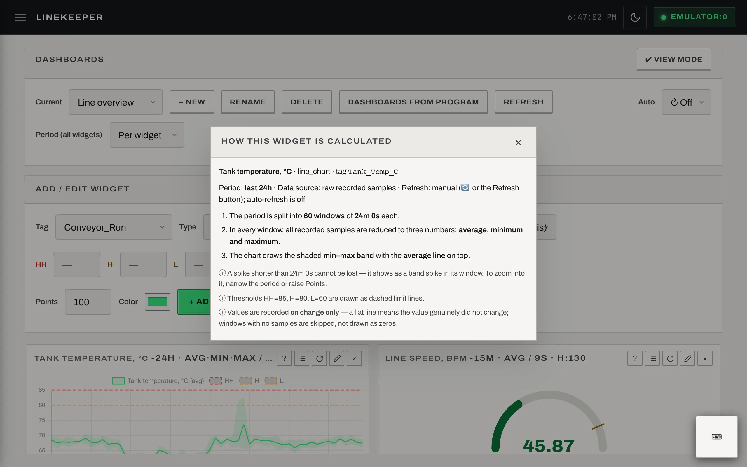The width and height of the screenshot is (747, 467).
Task: Click the HH threshold input field
Action: [x=77, y=264]
